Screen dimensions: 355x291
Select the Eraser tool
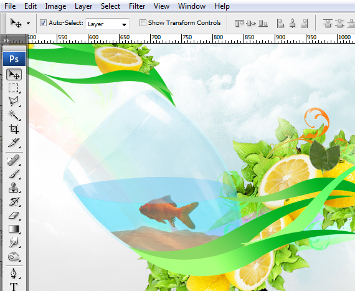[14, 216]
